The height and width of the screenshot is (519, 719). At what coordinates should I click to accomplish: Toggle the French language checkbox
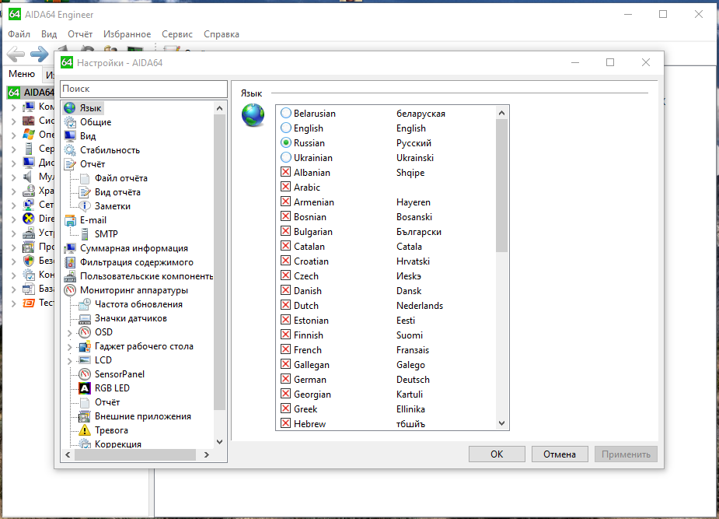[286, 349]
